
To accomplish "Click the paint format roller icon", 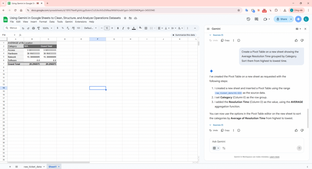I will [38, 28].
